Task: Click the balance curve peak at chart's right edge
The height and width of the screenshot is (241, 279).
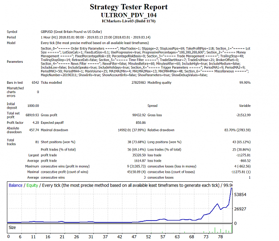Action: (231, 188)
